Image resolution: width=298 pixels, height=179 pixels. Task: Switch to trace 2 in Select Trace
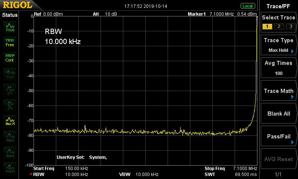(278, 26)
